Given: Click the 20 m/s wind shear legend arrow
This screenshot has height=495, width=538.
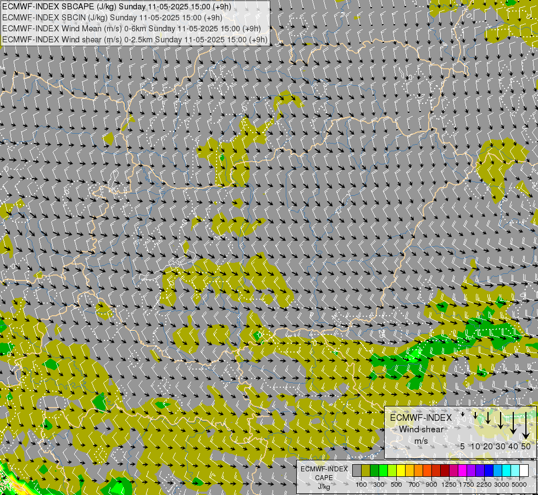Looking at the screenshot, I should coord(488,417).
